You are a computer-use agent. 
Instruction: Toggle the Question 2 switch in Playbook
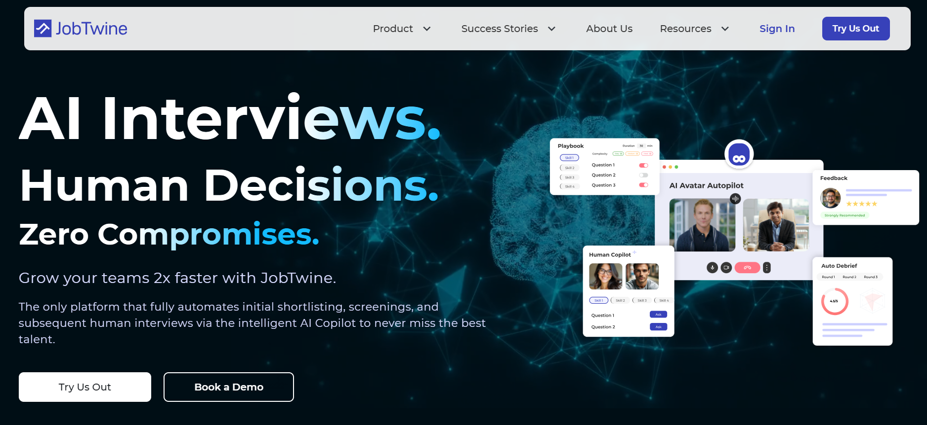[x=643, y=175]
